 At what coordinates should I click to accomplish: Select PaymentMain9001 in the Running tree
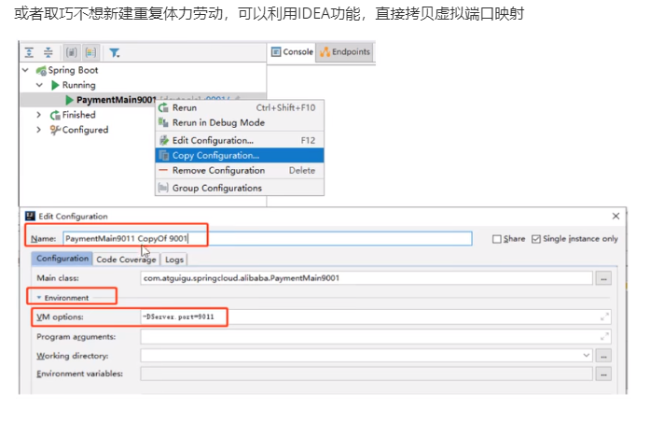tap(116, 100)
